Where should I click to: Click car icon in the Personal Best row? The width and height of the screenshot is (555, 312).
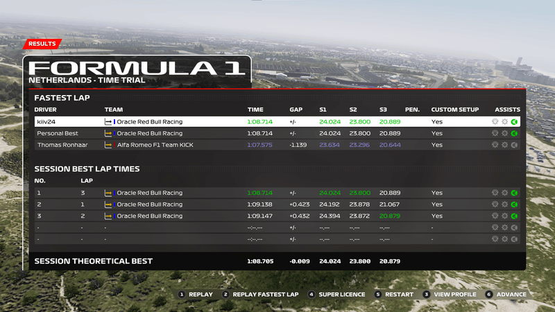pyautogui.click(x=108, y=133)
